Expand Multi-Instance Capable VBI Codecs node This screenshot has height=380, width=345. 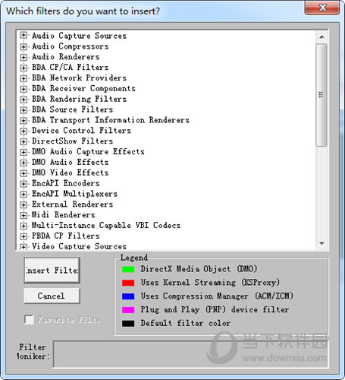click(24, 226)
